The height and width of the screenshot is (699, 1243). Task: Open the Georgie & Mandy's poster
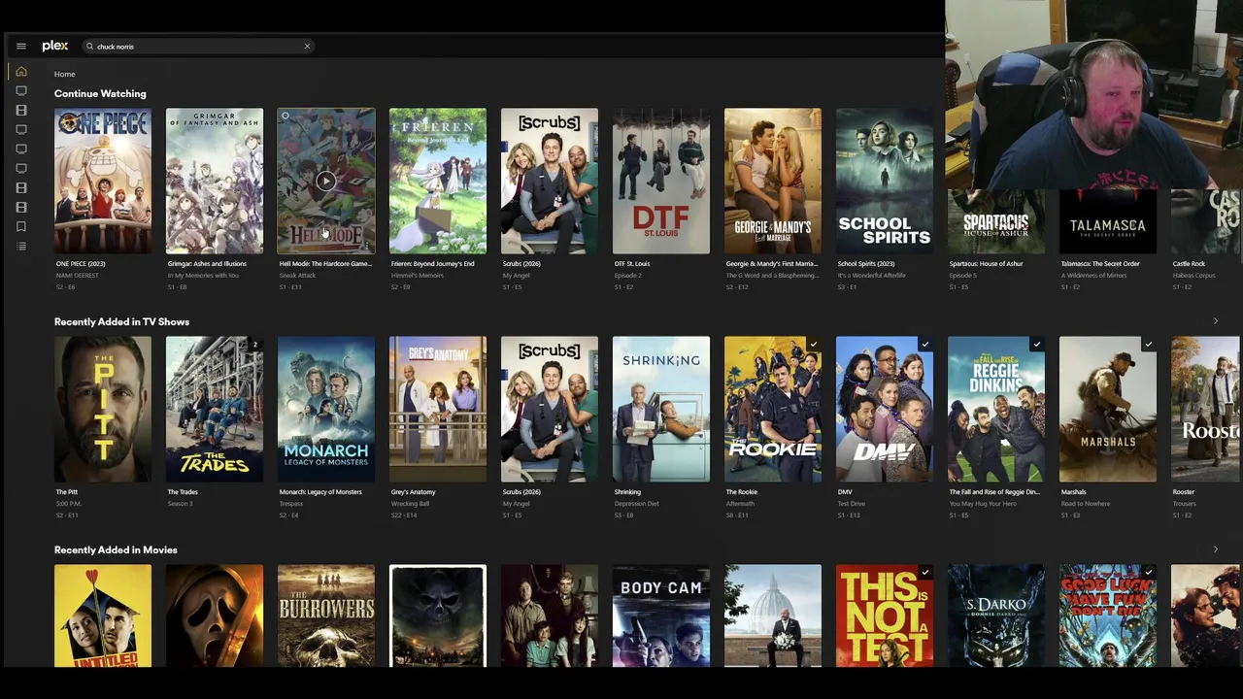773,181
